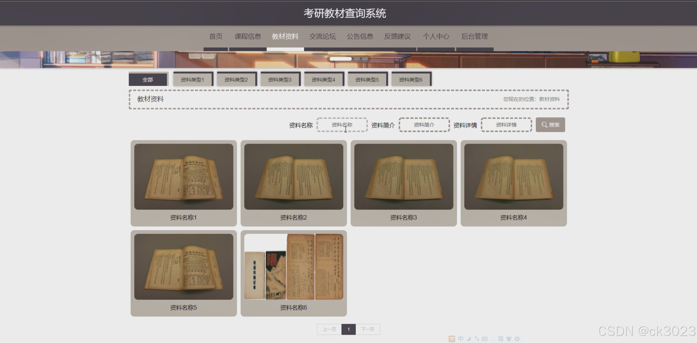The width and height of the screenshot is (697, 343).
Task: Go to 交流论坛 page
Action: click(322, 36)
